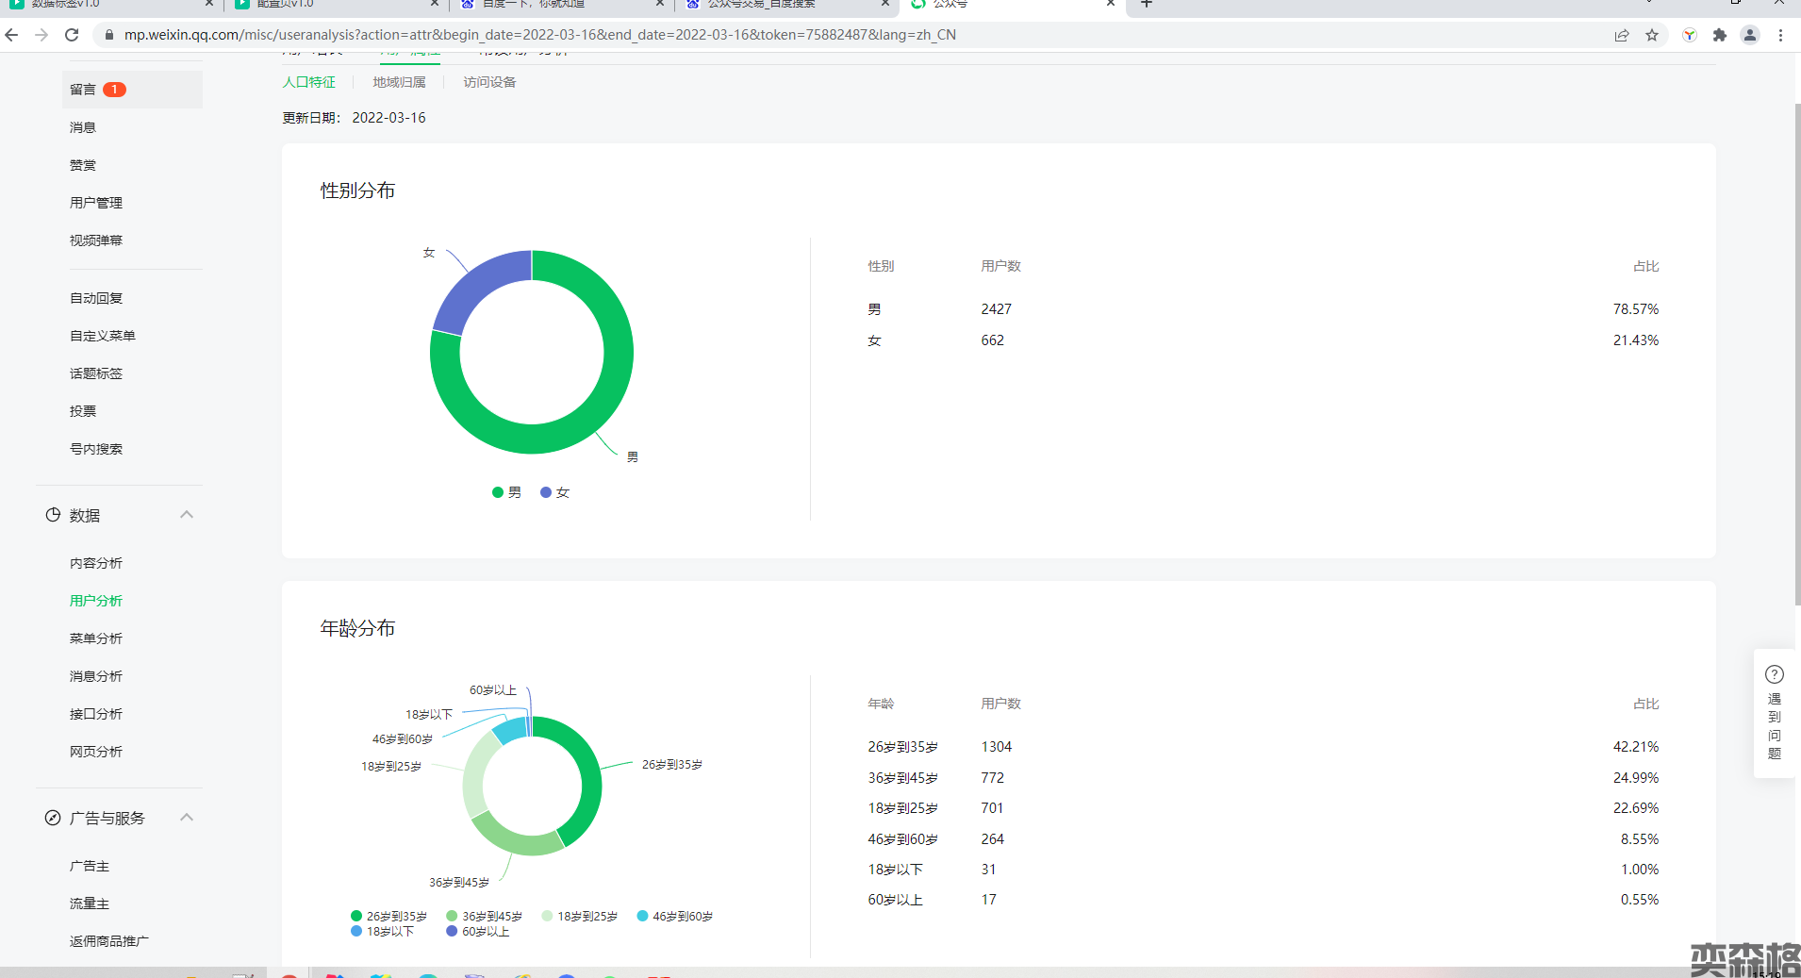Screen dimensions: 1801x978
Task: Toggle the 26岁到35岁 legend item
Action: click(x=388, y=916)
